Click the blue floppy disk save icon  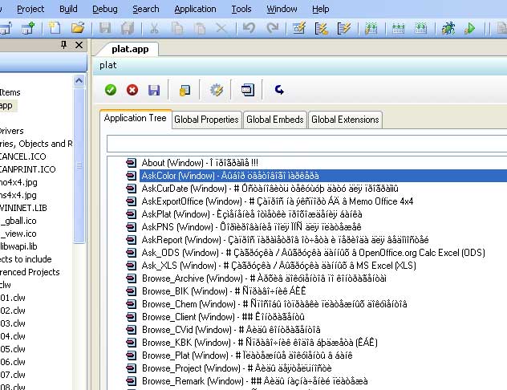click(x=153, y=90)
